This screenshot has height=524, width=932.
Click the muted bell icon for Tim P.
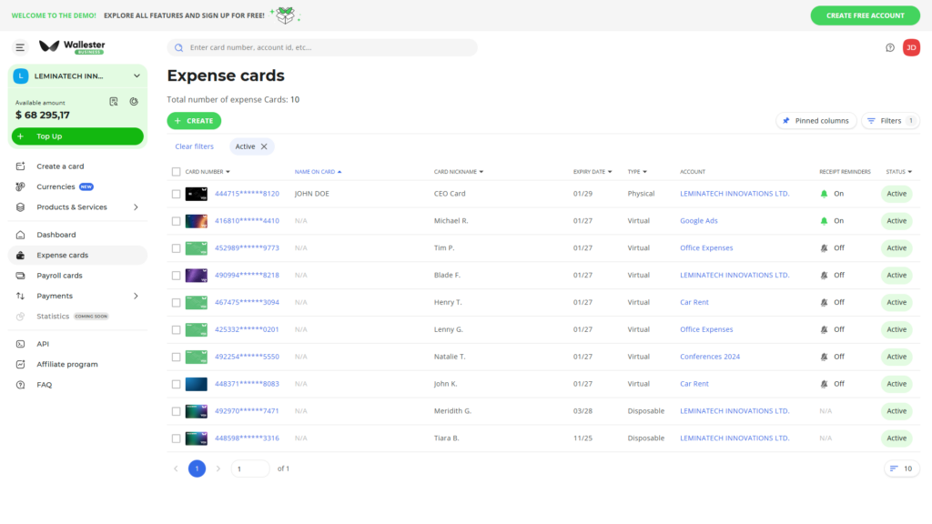(825, 248)
